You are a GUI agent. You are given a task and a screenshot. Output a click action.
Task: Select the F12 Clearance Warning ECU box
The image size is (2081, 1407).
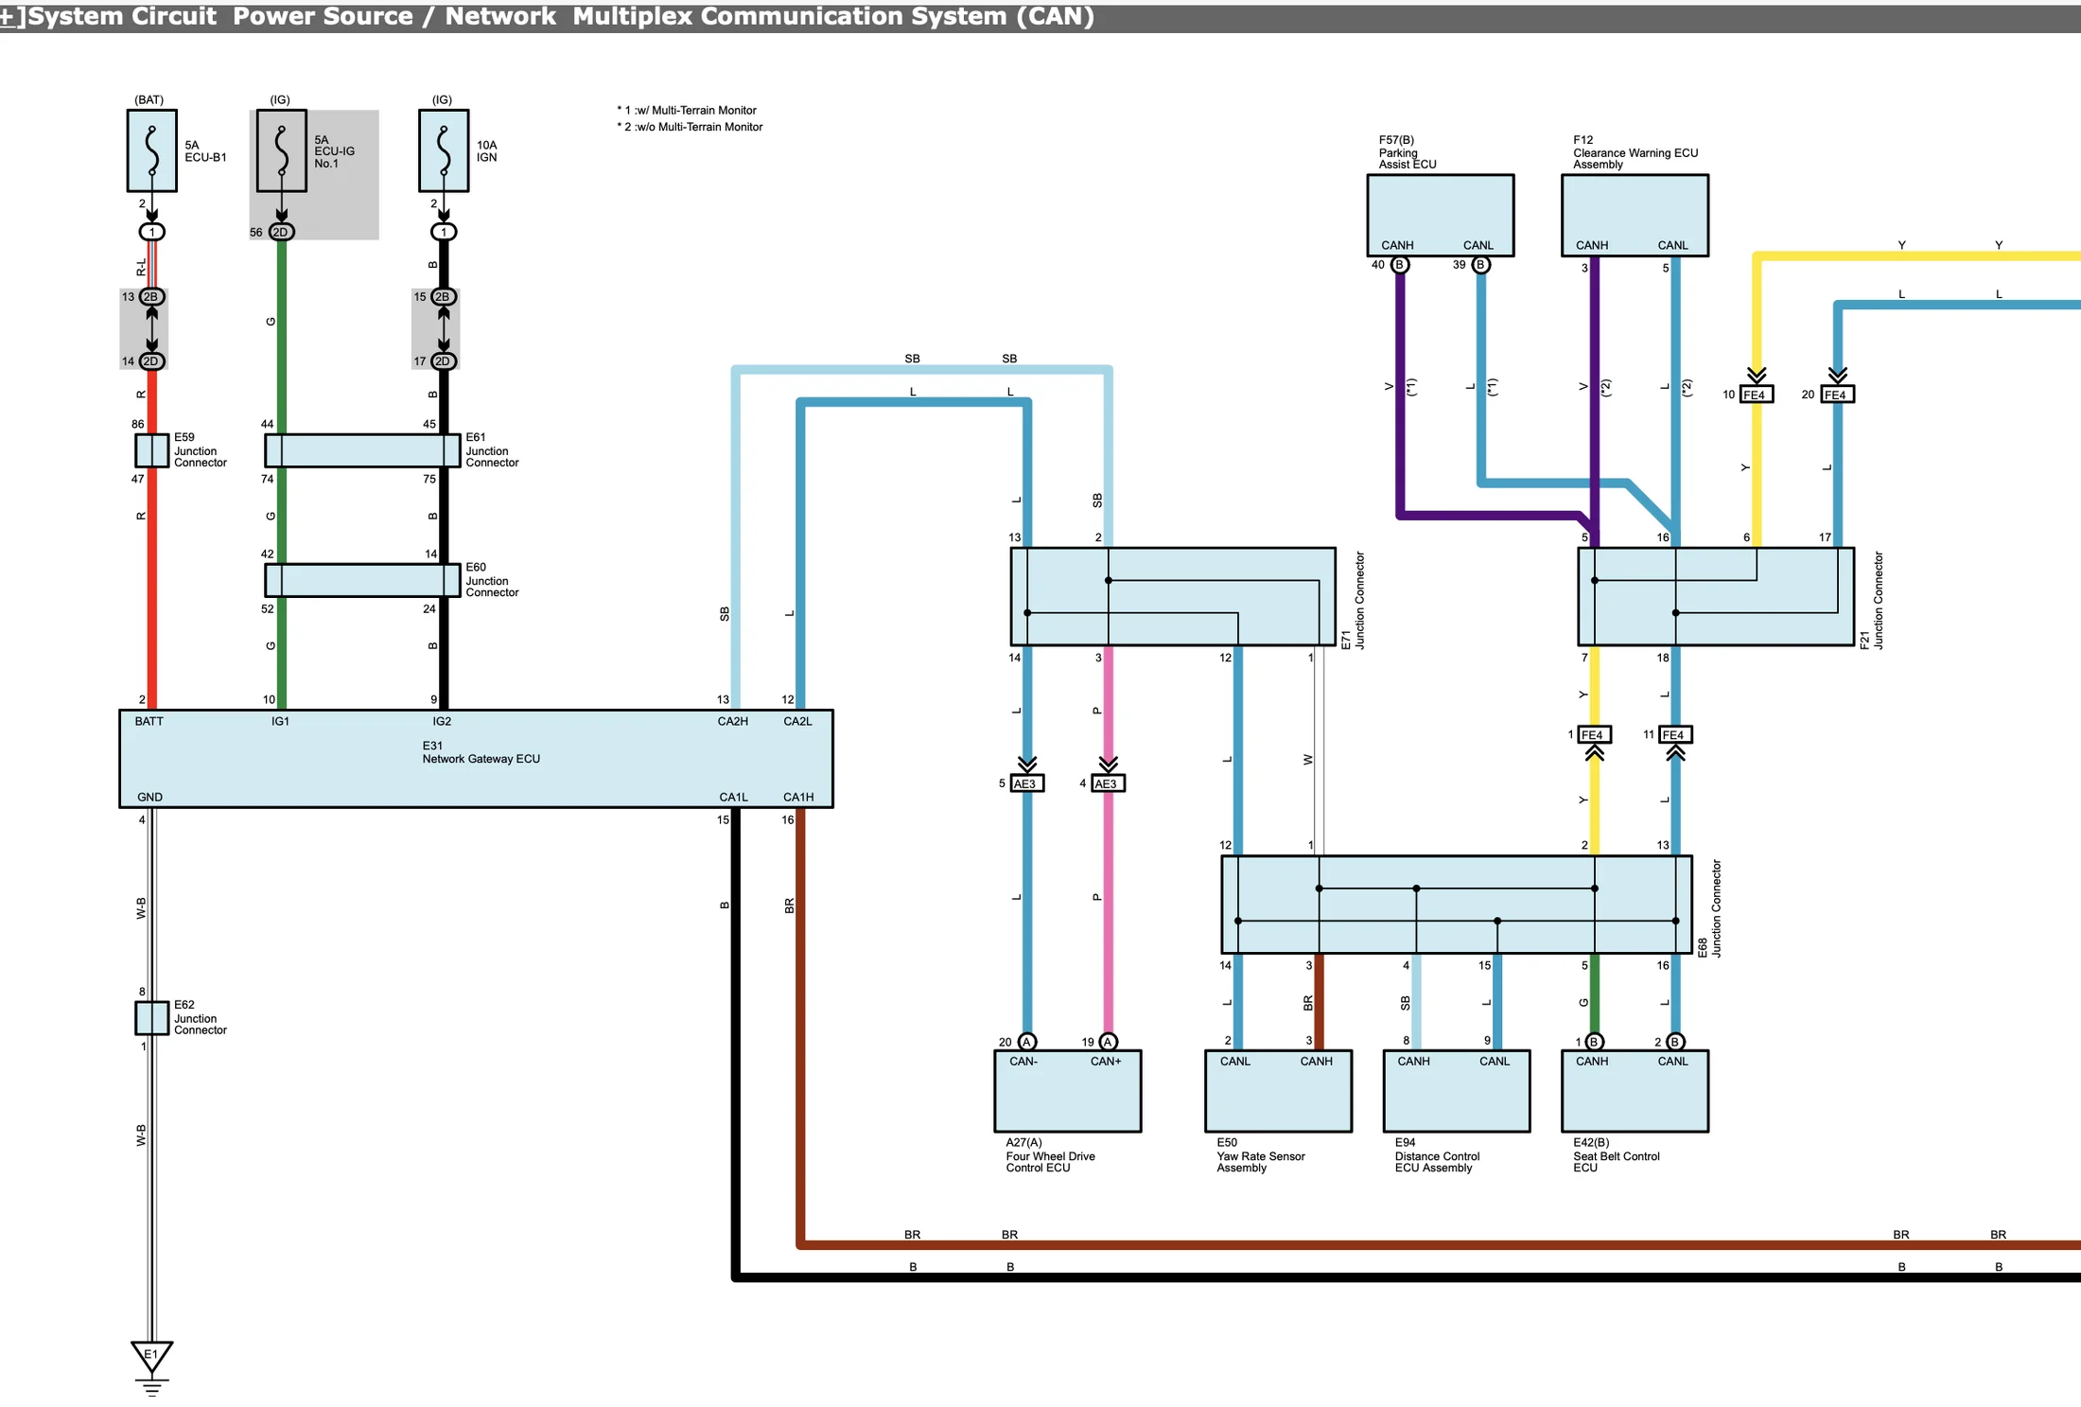point(1635,215)
